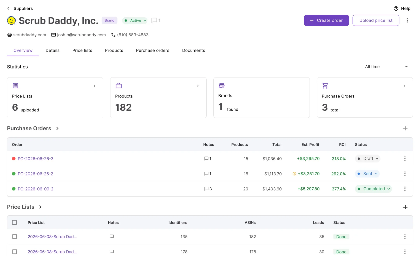Click the Products card briefcase icon

coord(119,86)
